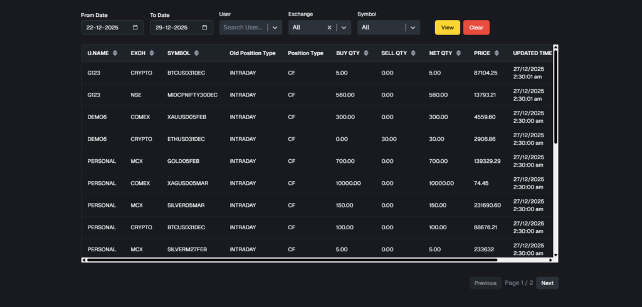
Task: Sort table by EXCH column
Action: [152, 53]
